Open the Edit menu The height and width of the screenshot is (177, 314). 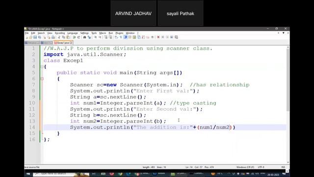tap(33, 33)
